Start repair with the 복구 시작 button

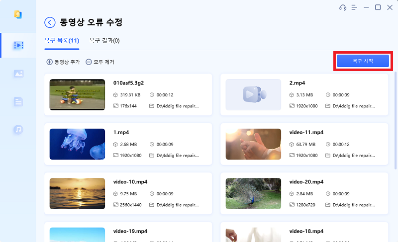point(363,61)
